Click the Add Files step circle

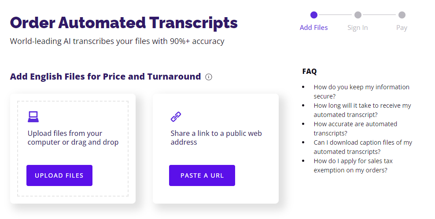[x=314, y=15]
